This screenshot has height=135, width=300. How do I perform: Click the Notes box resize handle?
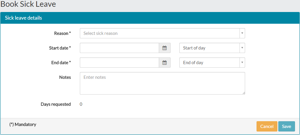[244, 93]
